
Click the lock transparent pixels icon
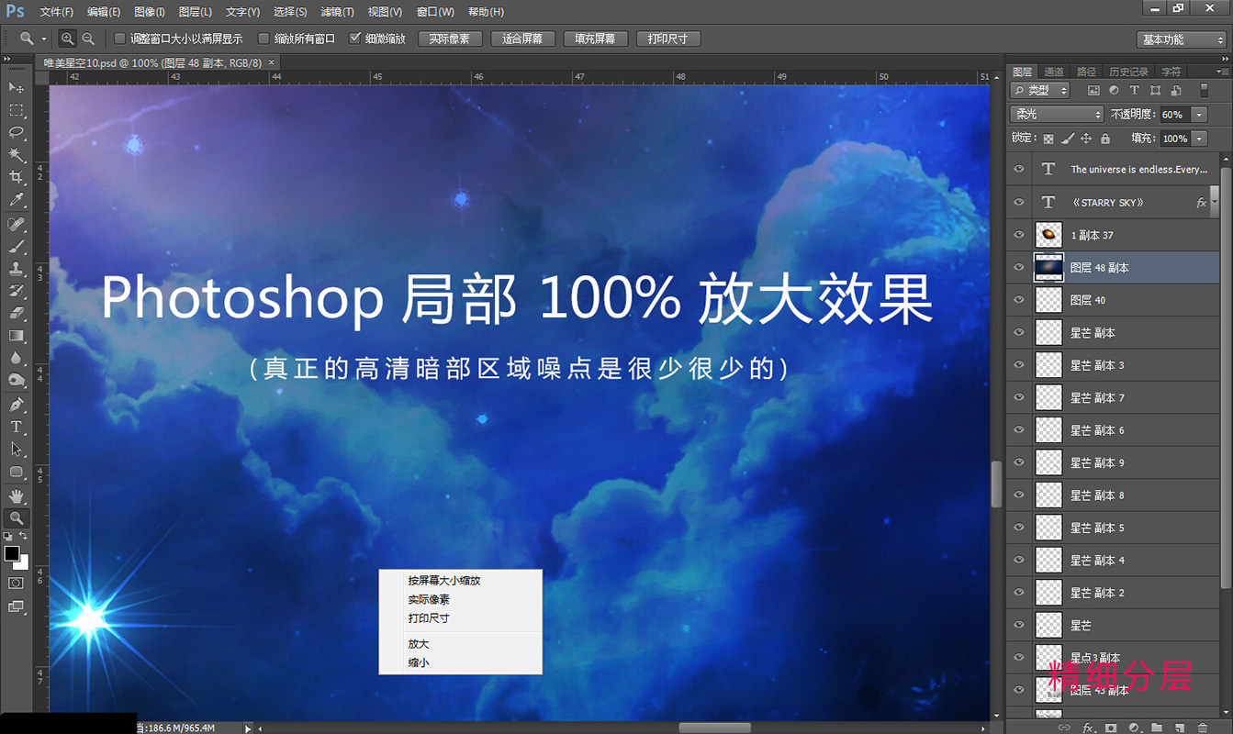pyautogui.click(x=1048, y=139)
